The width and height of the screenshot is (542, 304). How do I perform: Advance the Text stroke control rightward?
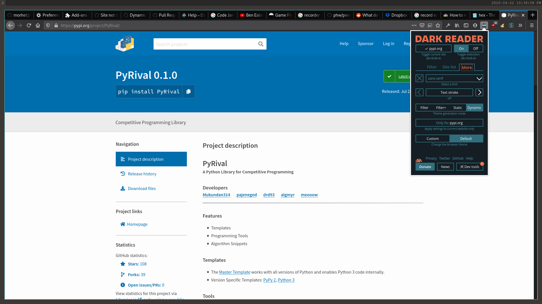479,92
